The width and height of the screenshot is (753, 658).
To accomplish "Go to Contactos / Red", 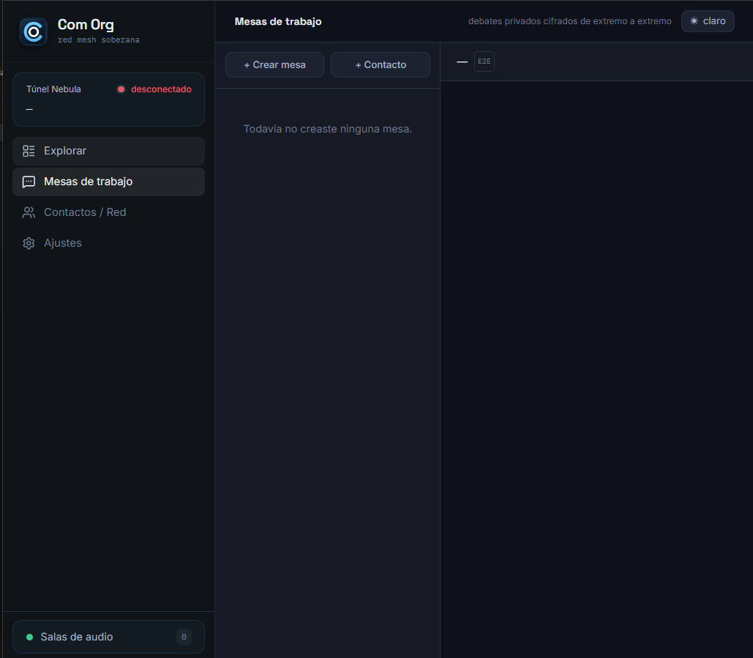I will [108, 213].
